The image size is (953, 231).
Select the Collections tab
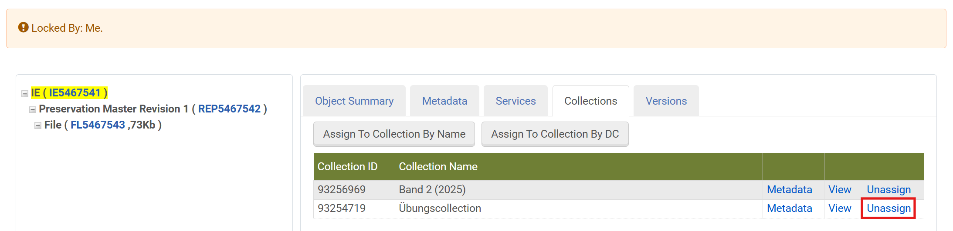[590, 101]
